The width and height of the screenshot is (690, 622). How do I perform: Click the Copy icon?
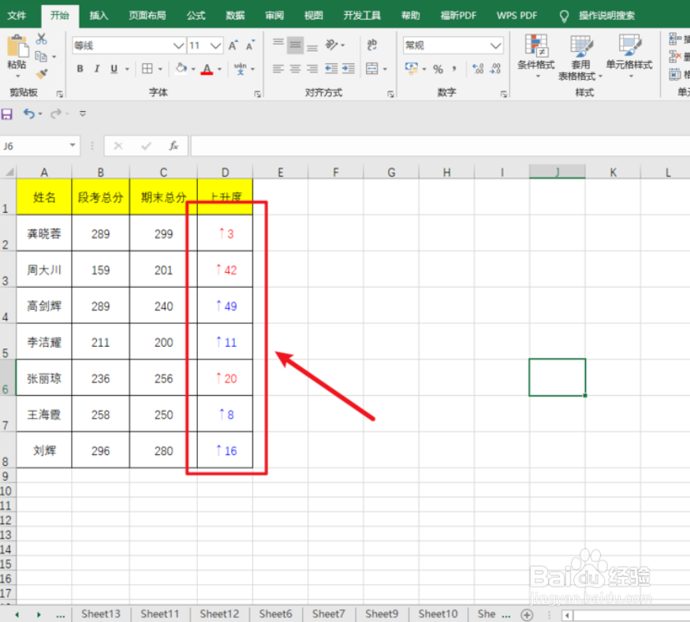click(41, 56)
